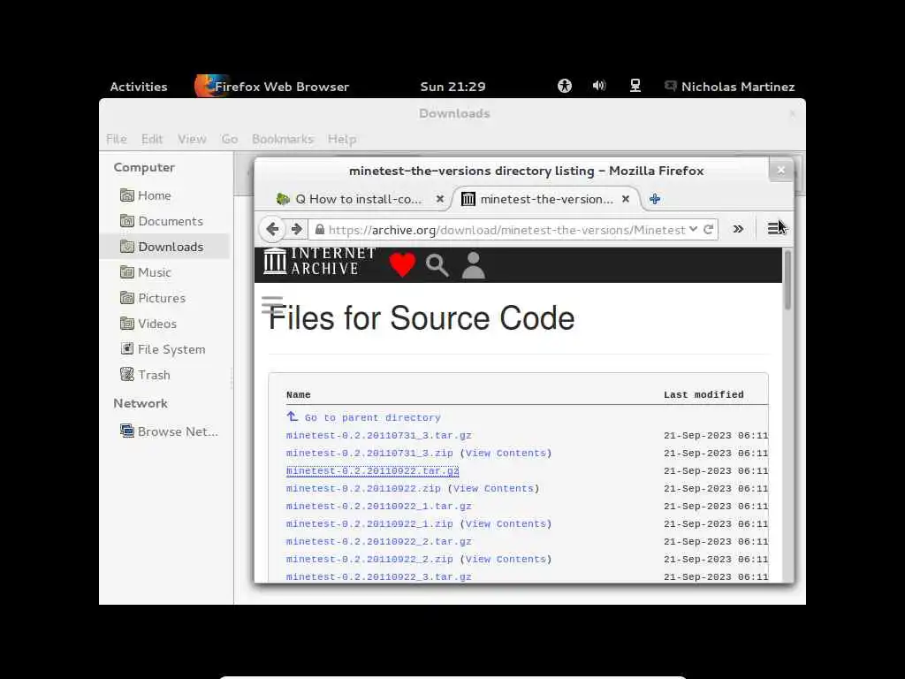This screenshot has height=679, width=905.
Task: Open the page's three-line menu beside the heading
Action: coord(272,305)
